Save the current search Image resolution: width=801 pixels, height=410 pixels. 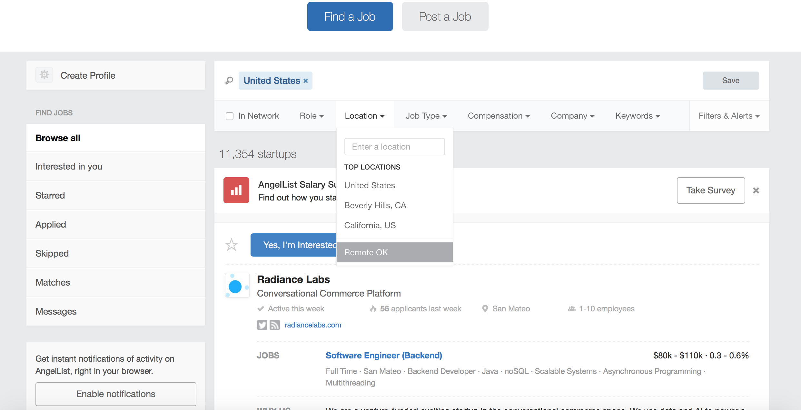pyautogui.click(x=731, y=81)
